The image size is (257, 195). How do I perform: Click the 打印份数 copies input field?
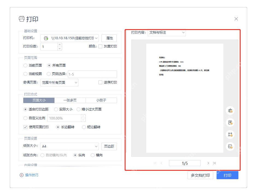[49, 47]
